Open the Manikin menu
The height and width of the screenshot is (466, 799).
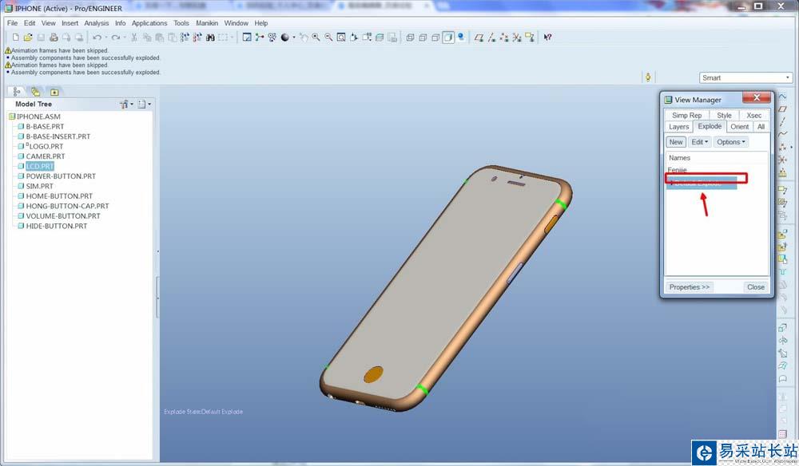pos(207,23)
